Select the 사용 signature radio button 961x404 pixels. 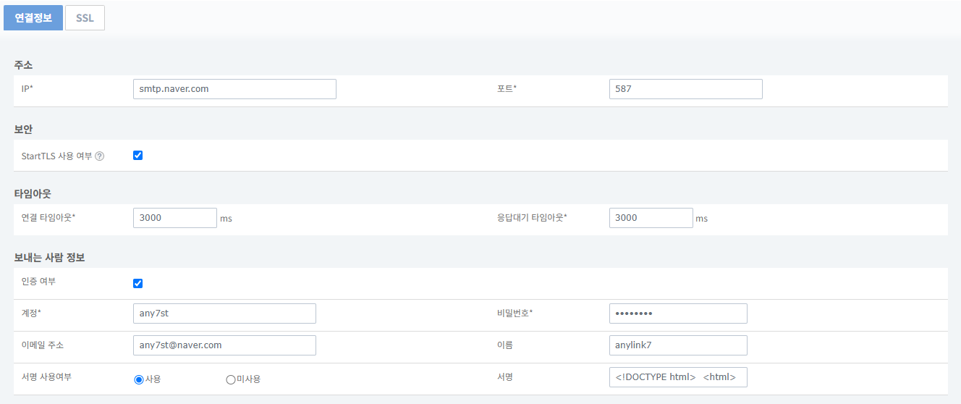[x=139, y=379]
